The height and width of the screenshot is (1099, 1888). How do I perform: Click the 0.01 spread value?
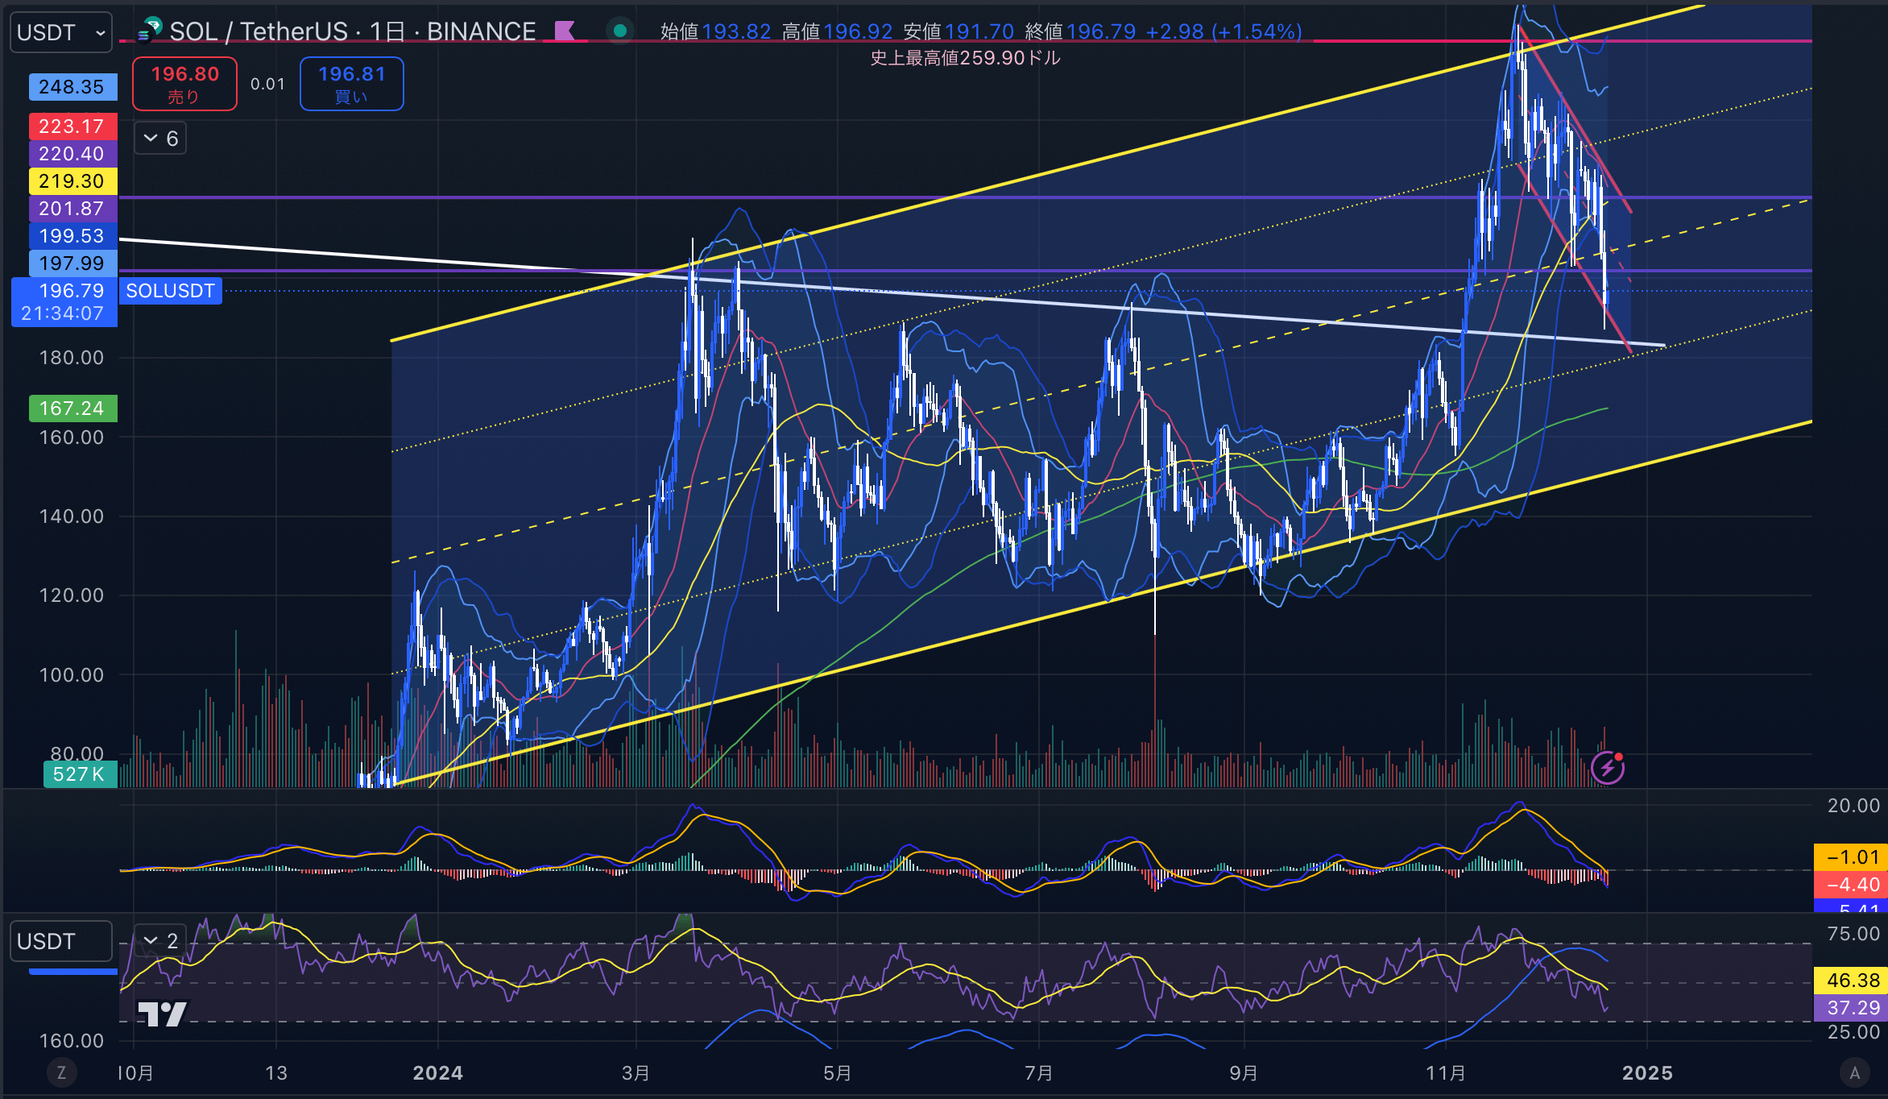tap(268, 84)
